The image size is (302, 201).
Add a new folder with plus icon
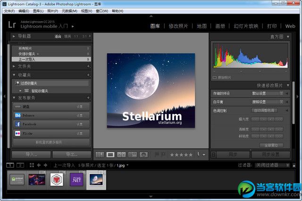point(88,66)
